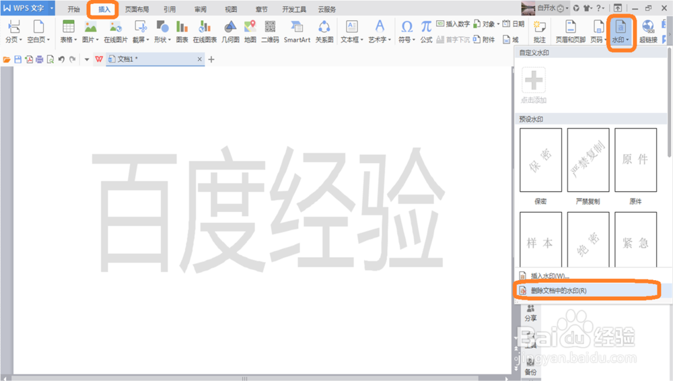This screenshot has width=673, height=381.
Task: Insert a text box (文本框)
Action: (352, 32)
